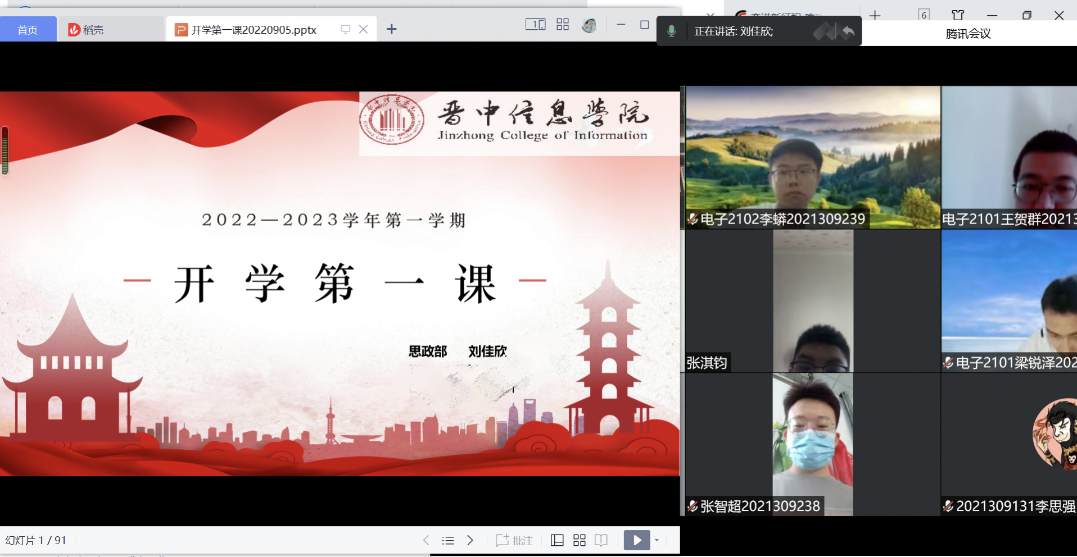Click the presentation monitor icon on the pptx tab
The height and width of the screenshot is (557, 1077).
tap(345, 29)
